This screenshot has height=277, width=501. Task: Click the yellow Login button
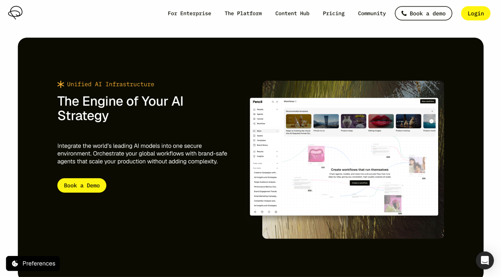(x=475, y=14)
